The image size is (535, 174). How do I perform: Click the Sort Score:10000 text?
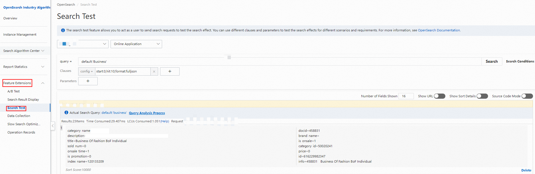coord(78,170)
